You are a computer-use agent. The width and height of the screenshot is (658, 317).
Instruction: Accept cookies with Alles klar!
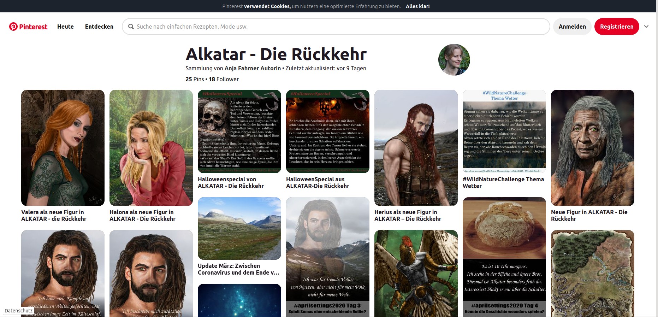coord(418,6)
